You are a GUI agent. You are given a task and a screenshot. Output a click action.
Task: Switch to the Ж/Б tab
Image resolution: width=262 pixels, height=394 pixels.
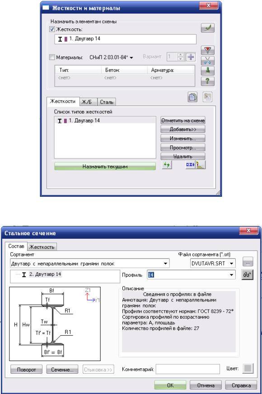point(88,102)
